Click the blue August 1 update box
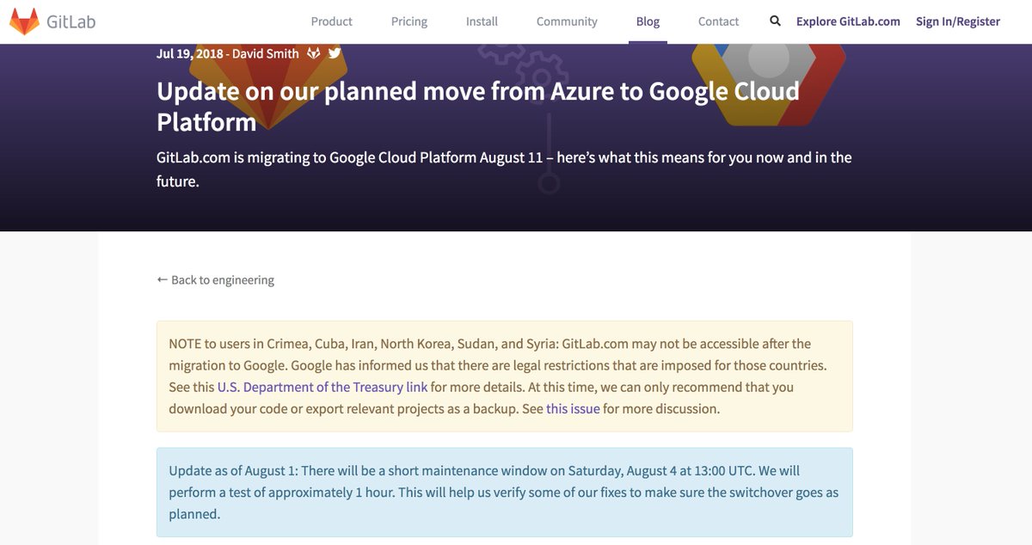Viewport: 1032px width, 545px height. pyautogui.click(x=505, y=493)
